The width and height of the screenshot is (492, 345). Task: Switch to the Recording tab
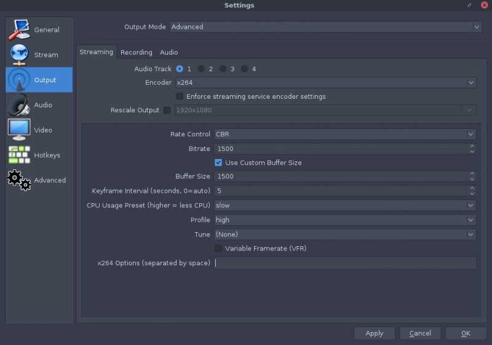[x=136, y=53]
